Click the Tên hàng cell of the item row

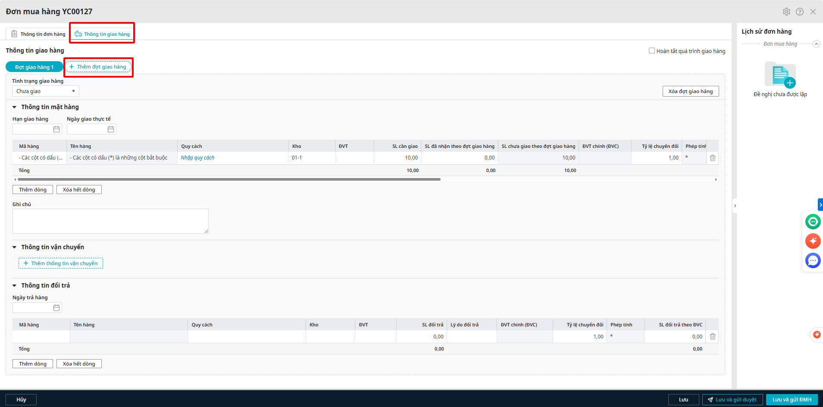pos(122,158)
